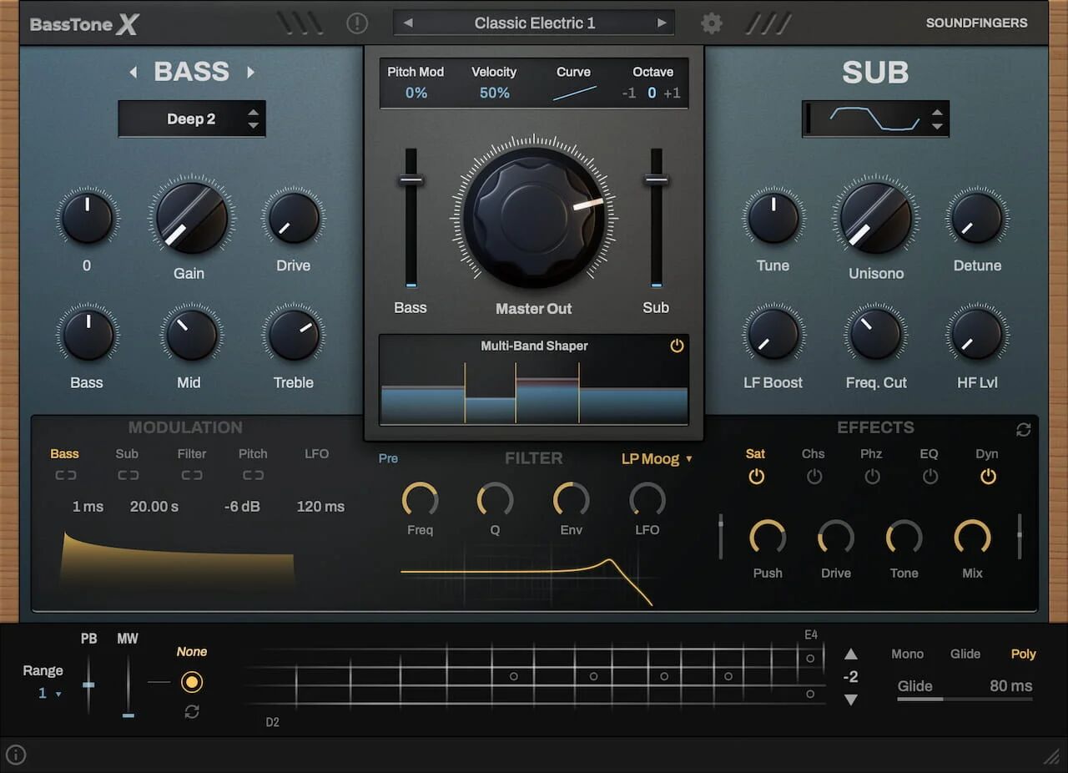The width and height of the screenshot is (1068, 773).
Task: Activate the EQ effect
Action: 929,477
